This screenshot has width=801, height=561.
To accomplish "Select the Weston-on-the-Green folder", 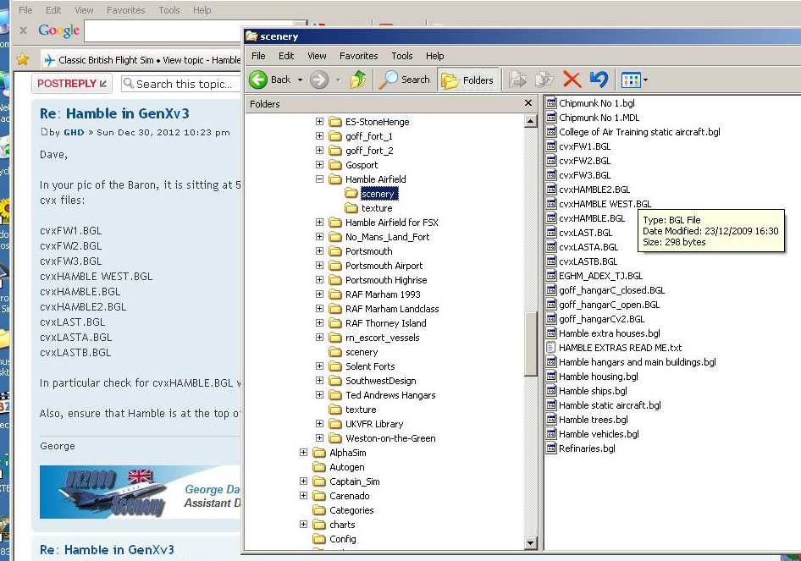I will point(390,438).
